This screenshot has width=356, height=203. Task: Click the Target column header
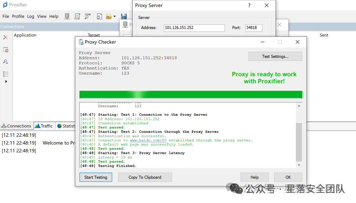coord(94,35)
